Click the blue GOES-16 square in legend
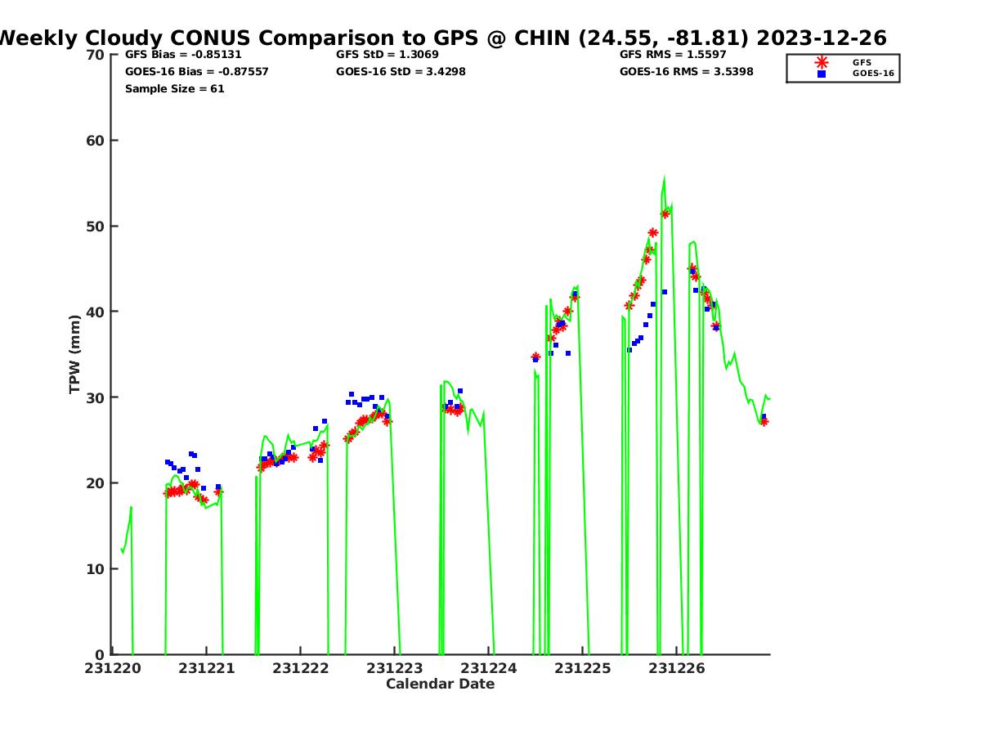 822,74
